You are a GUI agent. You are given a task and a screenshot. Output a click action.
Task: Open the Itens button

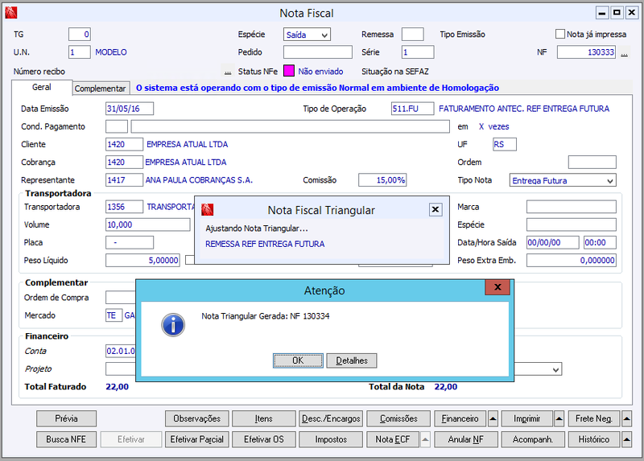[x=264, y=418]
